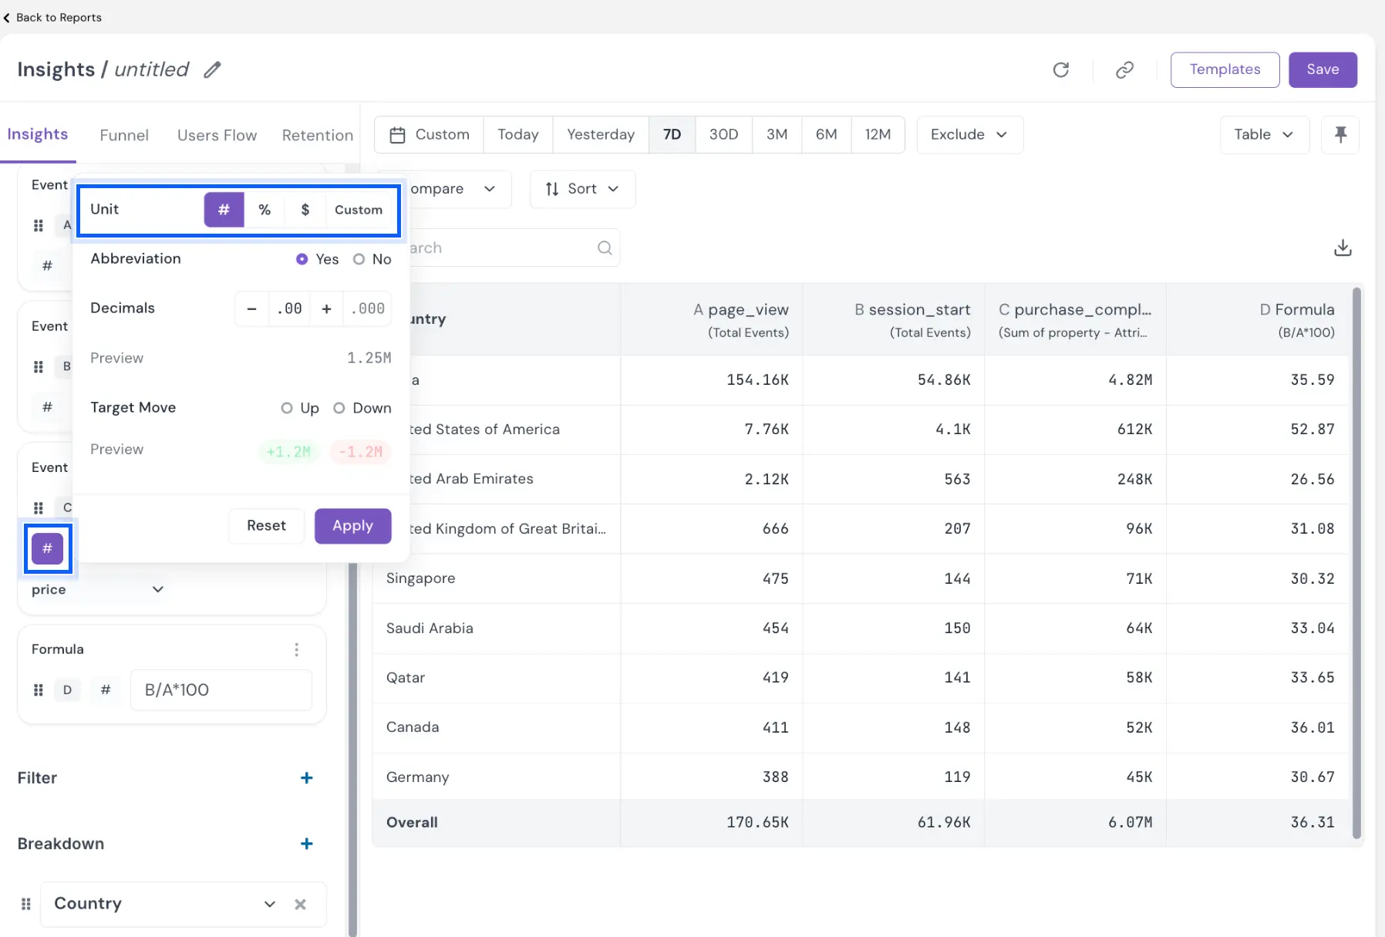Download the table with the download icon
Image resolution: width=1385 pixels, height=937 pixels.
pyautogui.click(x=1343, y=248)
